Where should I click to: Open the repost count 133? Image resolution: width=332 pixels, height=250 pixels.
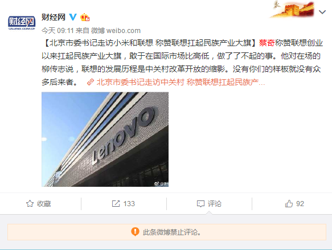click(x=129, y=204)
